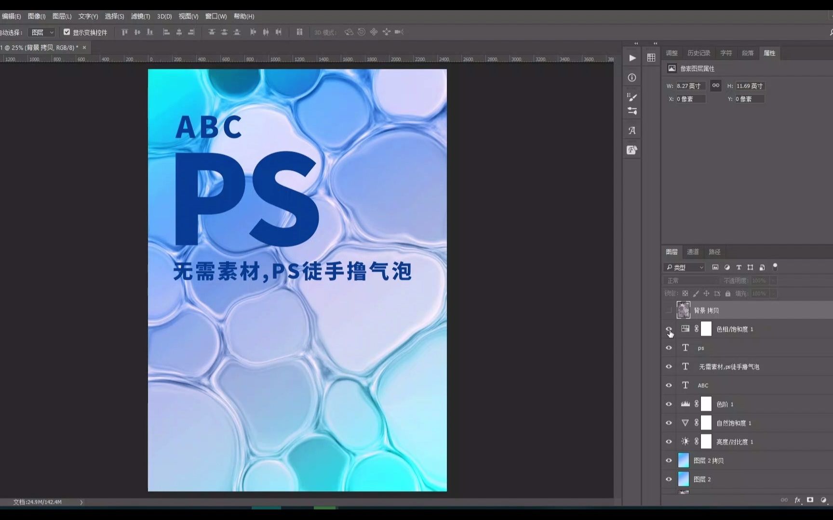The width and height of the screenshot is (833, 520).
Task: Switch to the 路径 tab
Action: point(714,252)
